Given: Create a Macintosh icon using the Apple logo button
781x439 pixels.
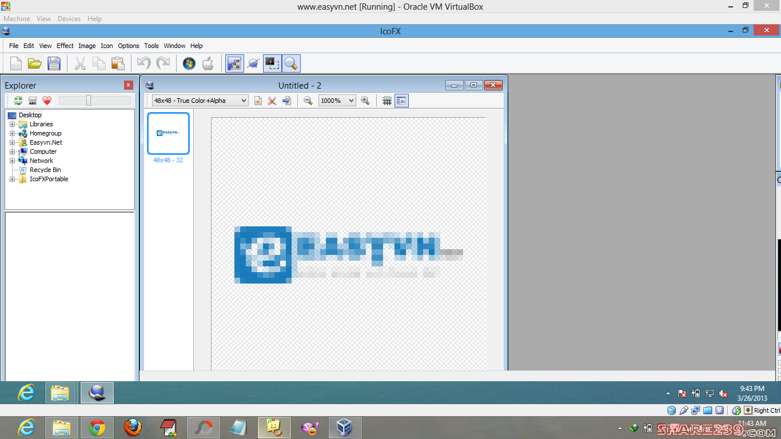Looking at the screenshot, I should 208,63.
